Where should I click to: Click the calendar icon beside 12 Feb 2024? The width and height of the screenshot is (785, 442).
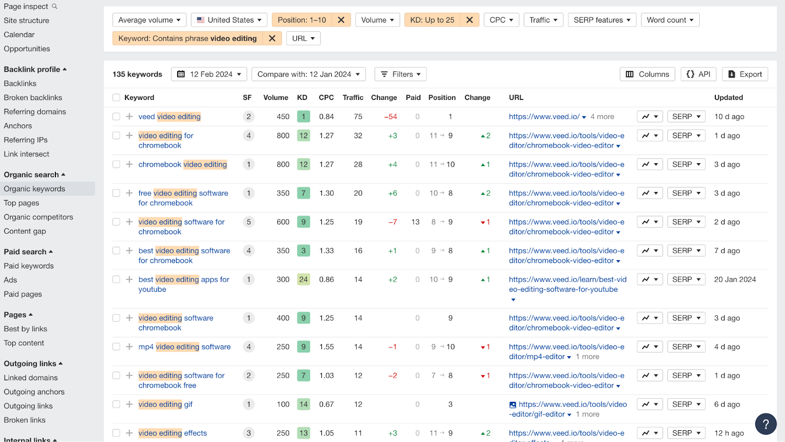(x=181, y=74)
